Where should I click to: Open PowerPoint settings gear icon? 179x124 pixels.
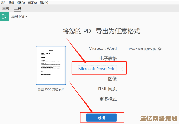pos(160,49)
